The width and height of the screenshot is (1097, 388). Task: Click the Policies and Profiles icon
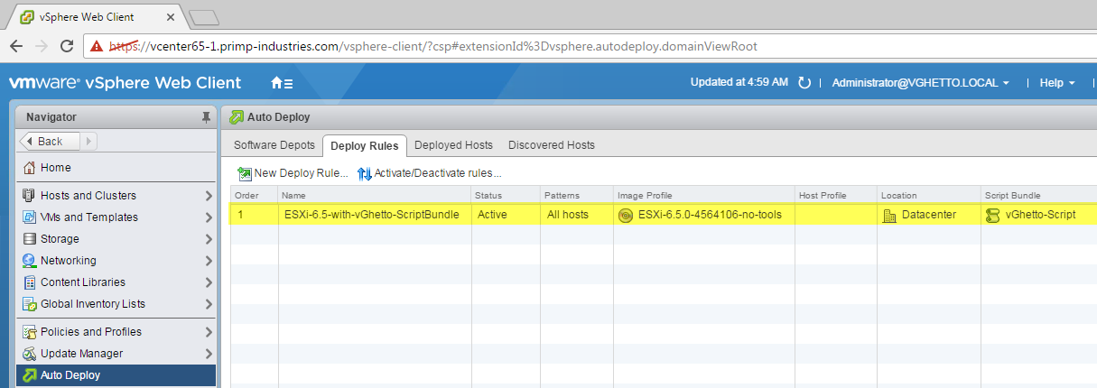30,332
